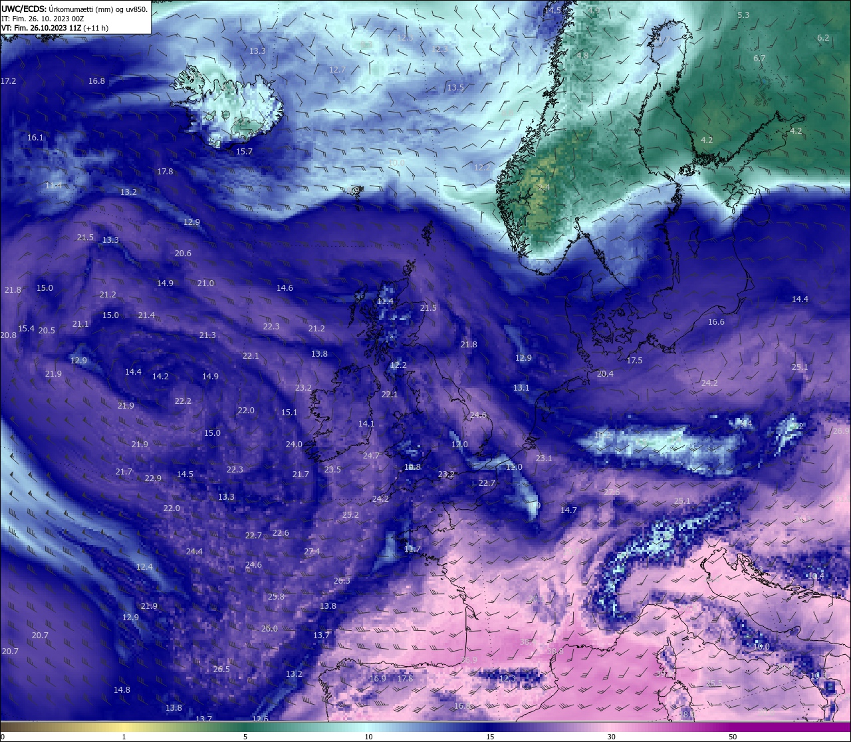Viewport: 851px width, 742px height.
Task: Click the map value 27.4
Action: pyautogui.click(x=312, y=551)
